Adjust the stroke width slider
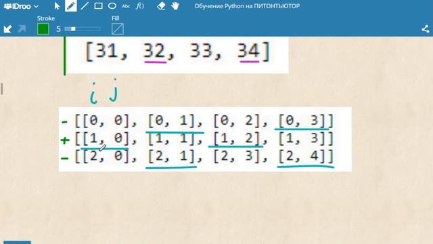Screen dimensions: 433x244 83,28
